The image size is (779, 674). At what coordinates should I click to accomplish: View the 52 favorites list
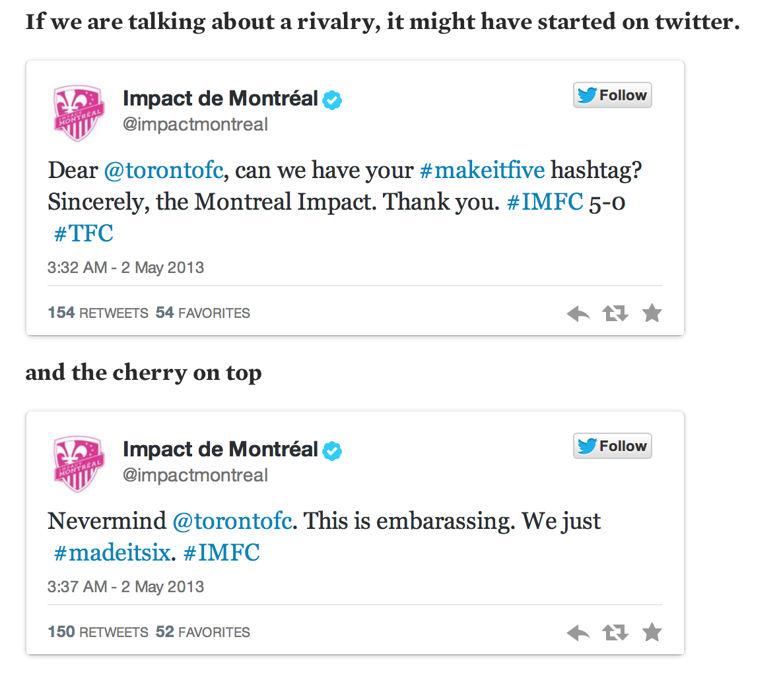pyautogui.click(x=203, y=632)
